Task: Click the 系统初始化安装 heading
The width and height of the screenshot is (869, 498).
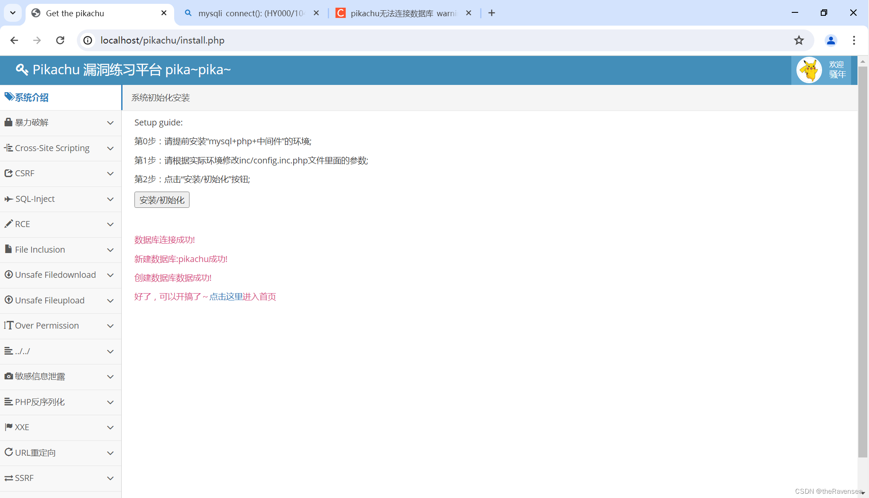Action: point(160,98)
